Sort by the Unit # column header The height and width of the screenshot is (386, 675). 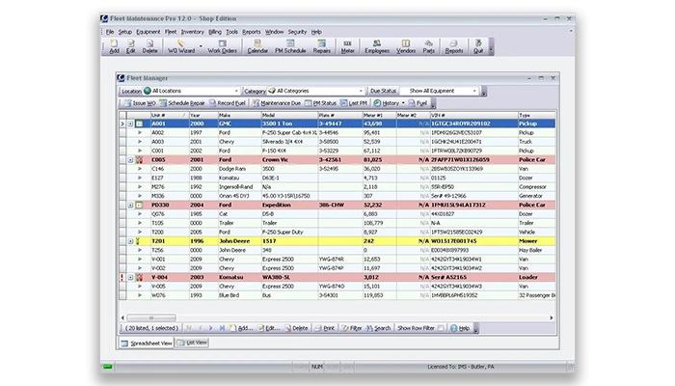(x=169, y=115)
